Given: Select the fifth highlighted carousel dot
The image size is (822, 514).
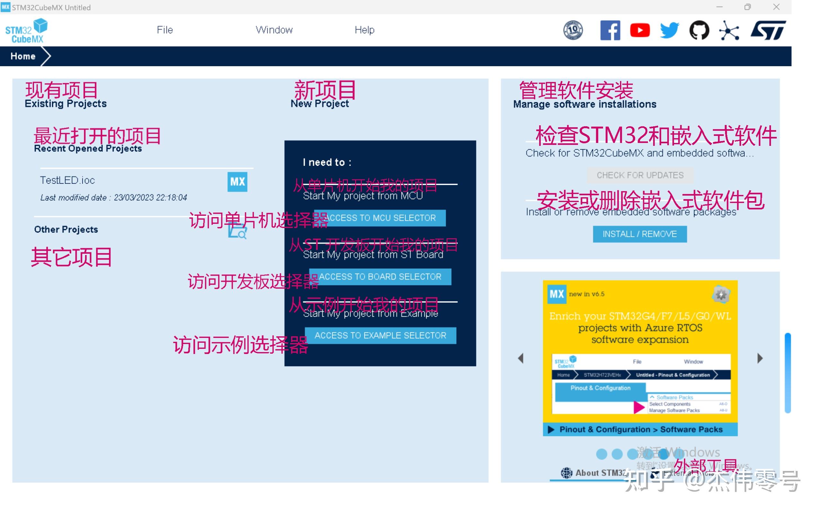Looking at the screenshot, I should coord(663,454).
